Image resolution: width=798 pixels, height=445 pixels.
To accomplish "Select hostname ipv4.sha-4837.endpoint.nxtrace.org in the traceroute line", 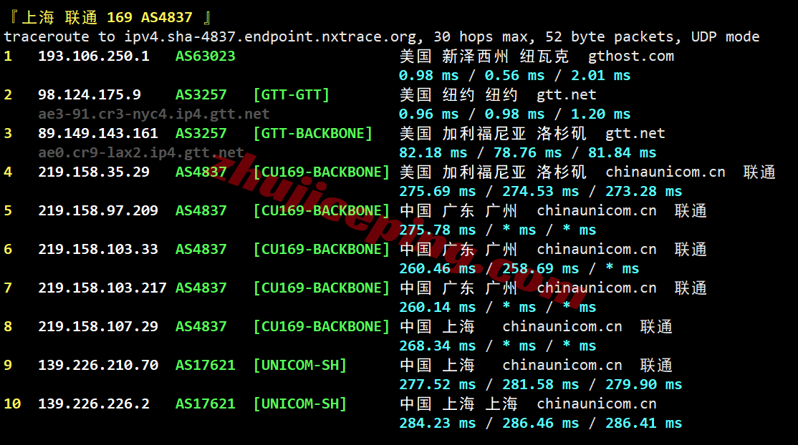I will (270, 37).
